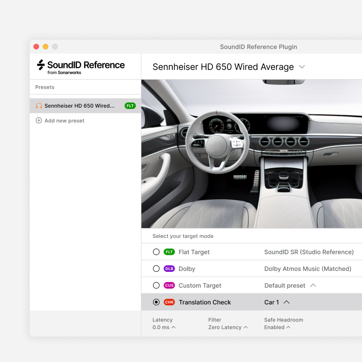Click the magenta CUS Custom Target badge
The width and height of the screenshot is (362, 362).
click(169, 286)
